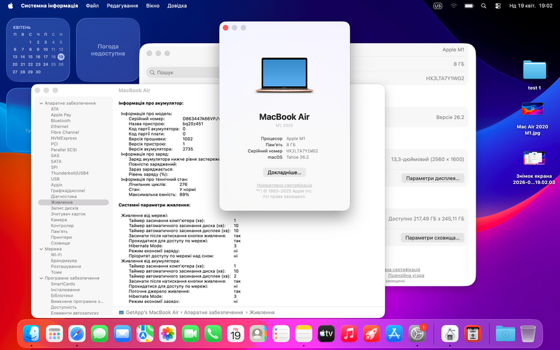The image size is (560, 350).
Task: Open Mail app in Dock
Action: tap(122, 335)
